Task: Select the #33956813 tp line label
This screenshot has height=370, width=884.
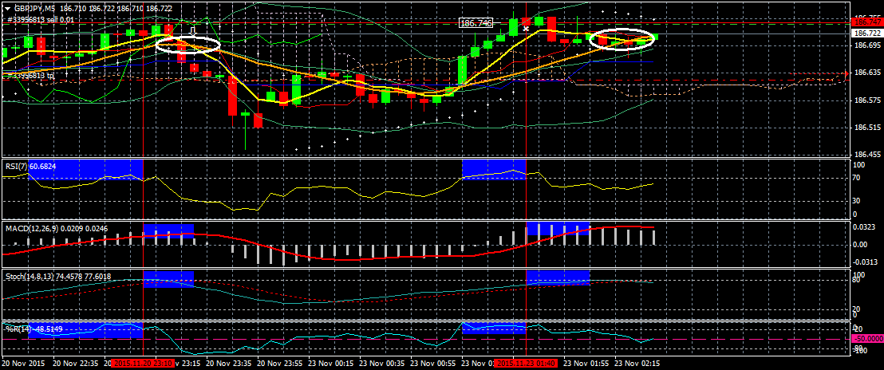Action: pyautogui.click(x=29, y=76)
